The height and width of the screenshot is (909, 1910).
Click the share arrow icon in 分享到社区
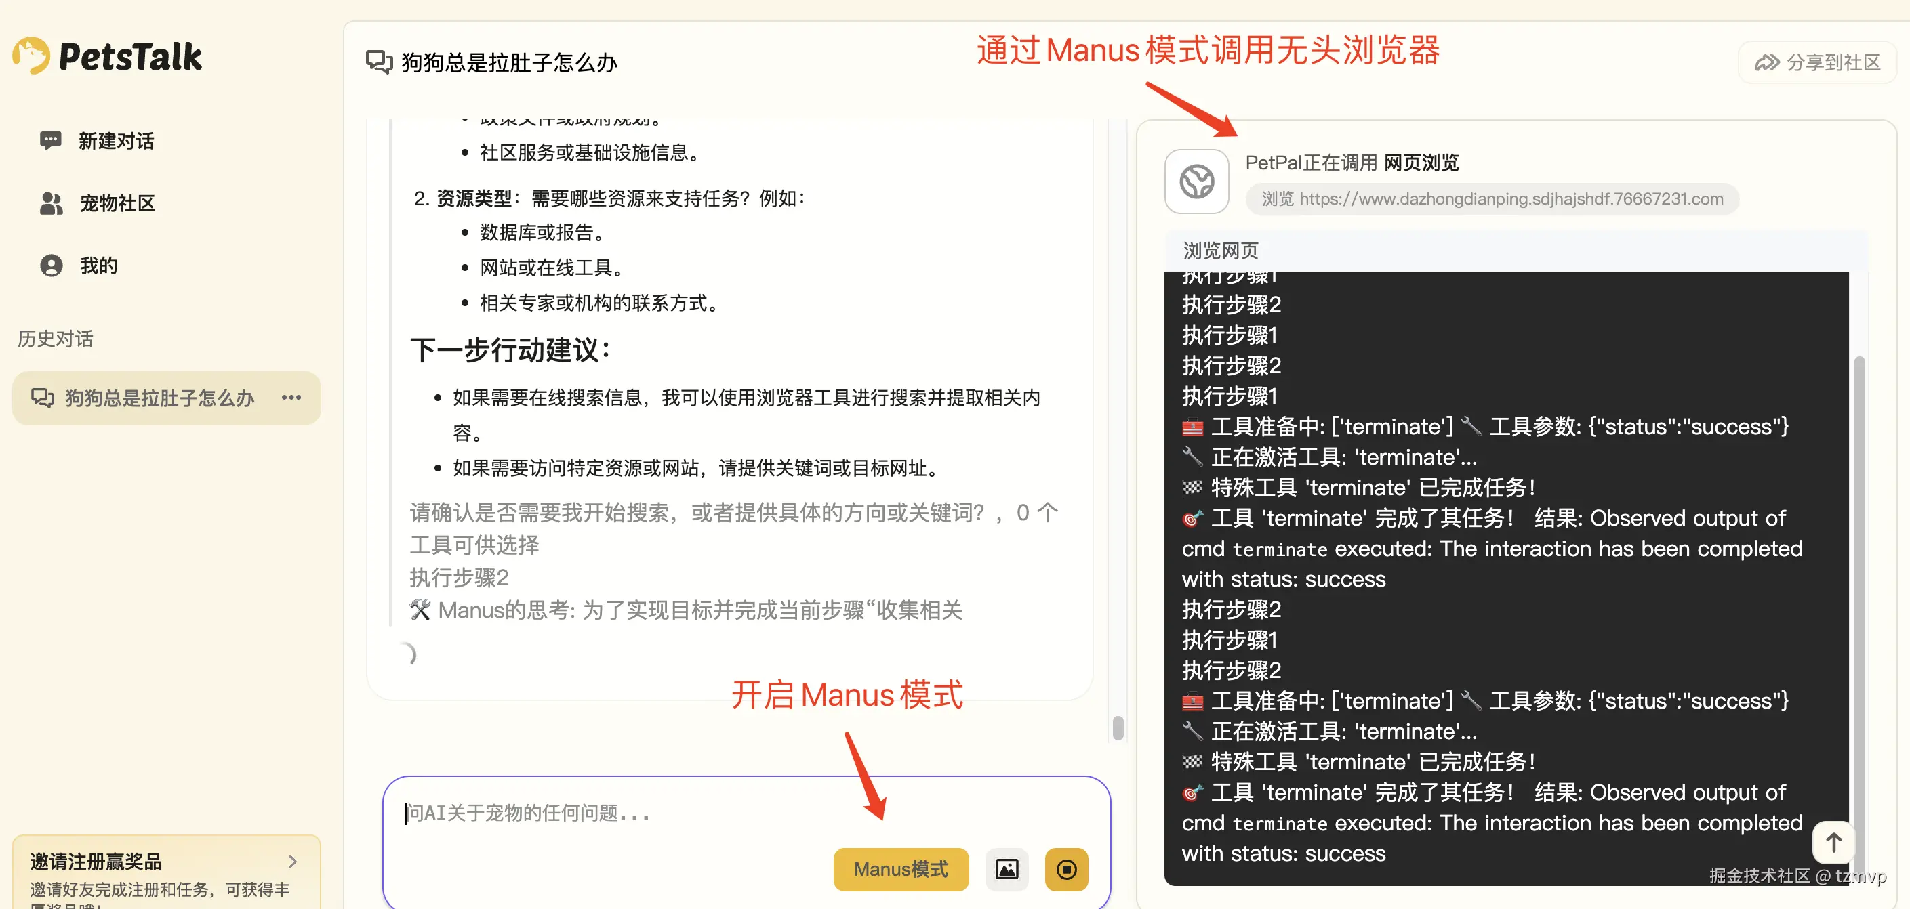1767,63
